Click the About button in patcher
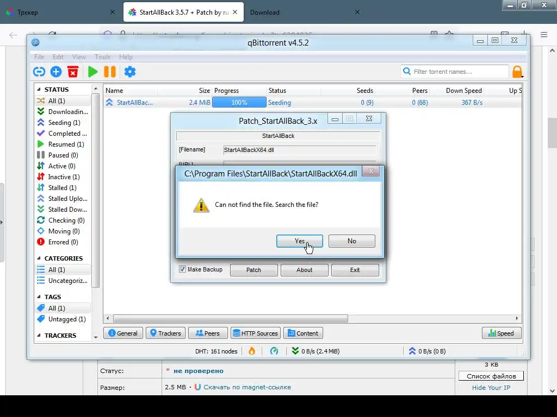This screenshot has width=557, height=417. coord(304,270)
